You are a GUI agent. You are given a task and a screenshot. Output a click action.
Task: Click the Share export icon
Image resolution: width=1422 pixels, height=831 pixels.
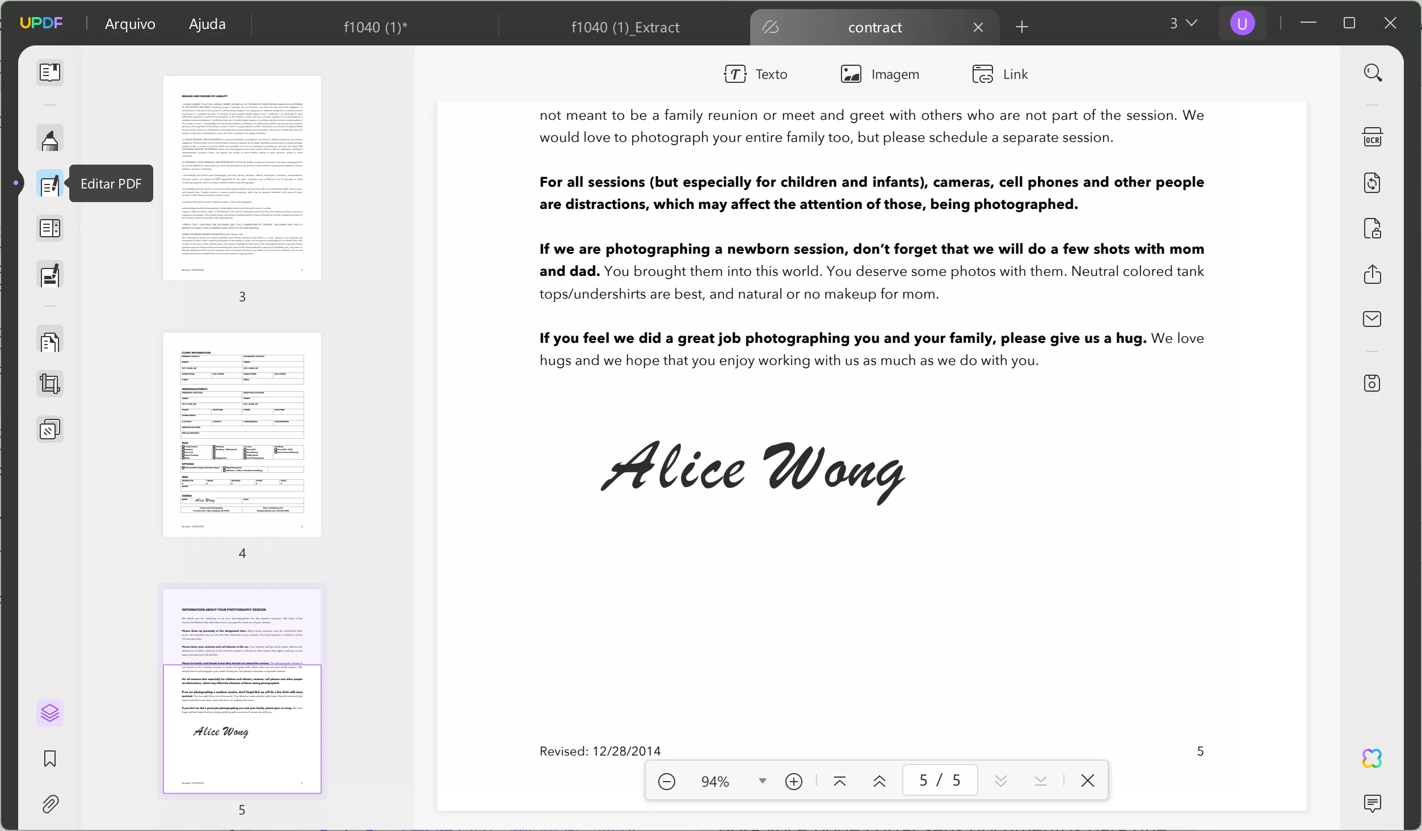(x=1372, y=274)
